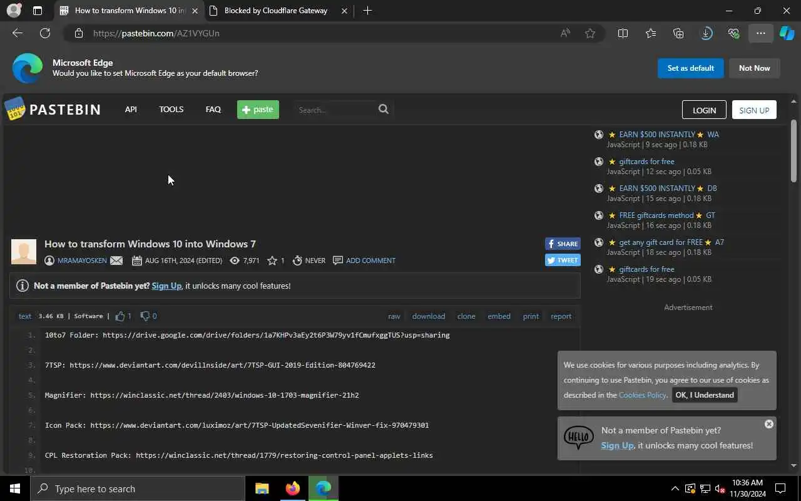Close the Blocked by Cloudflare Gateway tab
This screenshot has width=801, height=501.
pos(345,11)
